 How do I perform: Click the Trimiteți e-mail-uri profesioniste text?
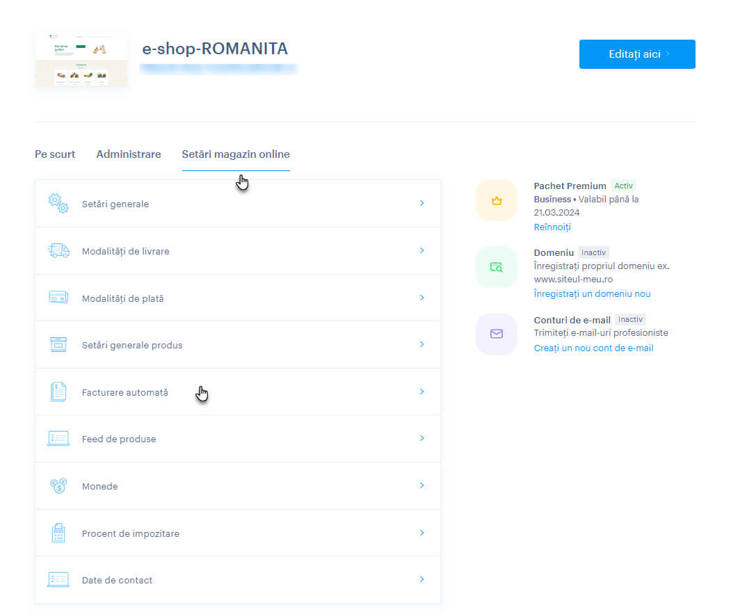tap(601, 333)
